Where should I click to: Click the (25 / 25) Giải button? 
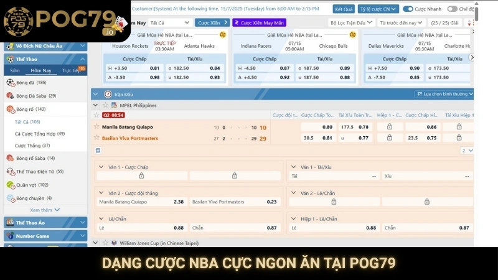[444, 23]
